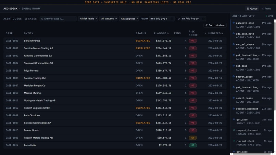276x155 pixels.
Task: Click the ENTITY column header
Action: pyautogui.click(x=28, y=33)
